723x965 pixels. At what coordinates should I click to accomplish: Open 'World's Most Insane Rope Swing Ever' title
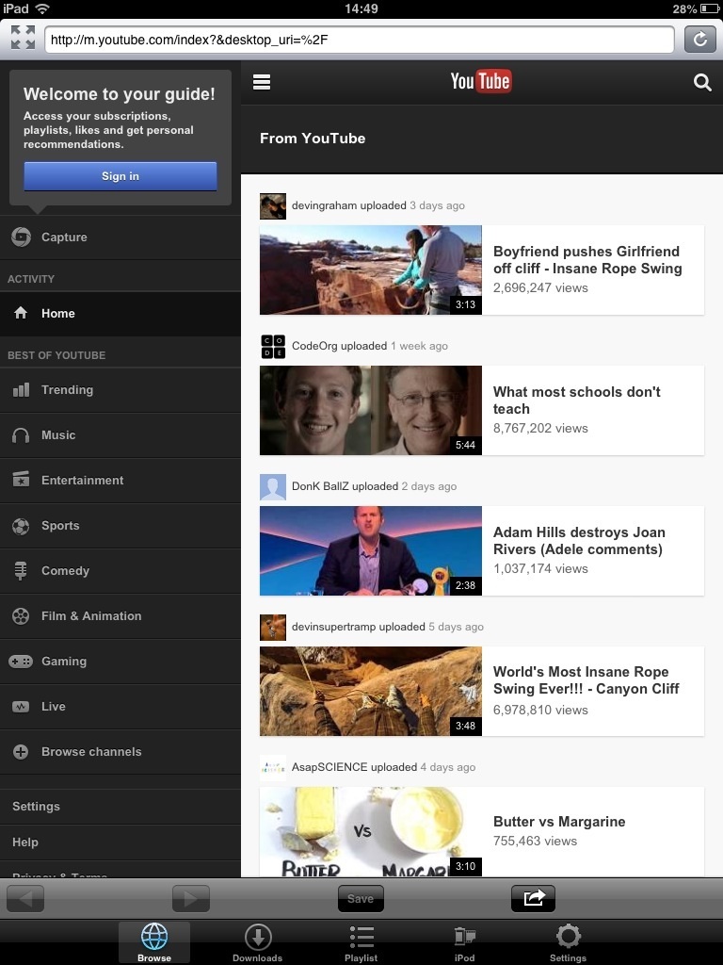[x=586, y=680]
